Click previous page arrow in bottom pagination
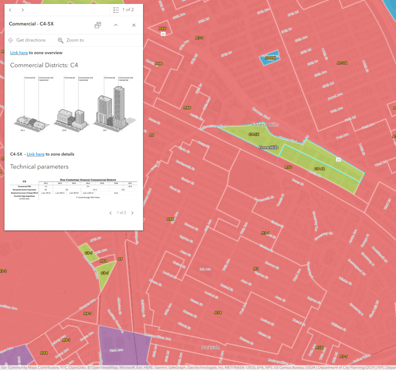 tap(110, 213)
